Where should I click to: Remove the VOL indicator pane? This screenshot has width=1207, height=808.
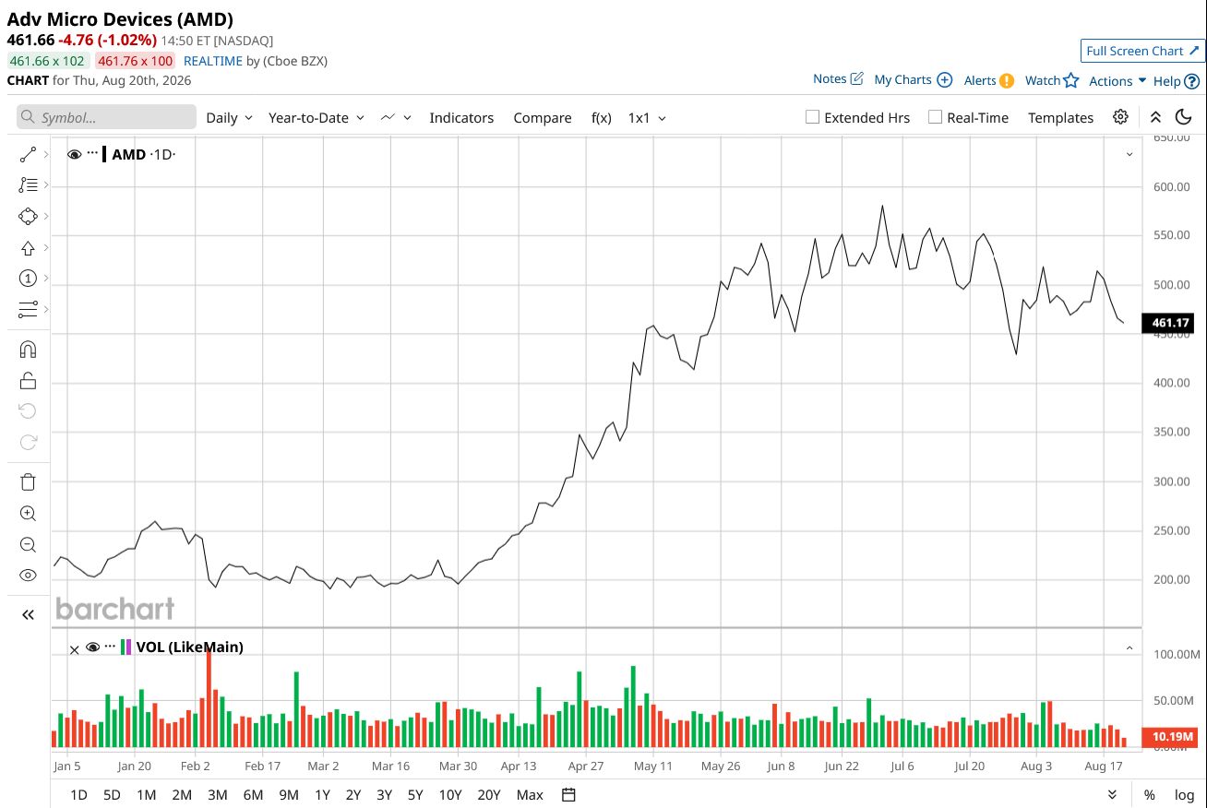75,649
